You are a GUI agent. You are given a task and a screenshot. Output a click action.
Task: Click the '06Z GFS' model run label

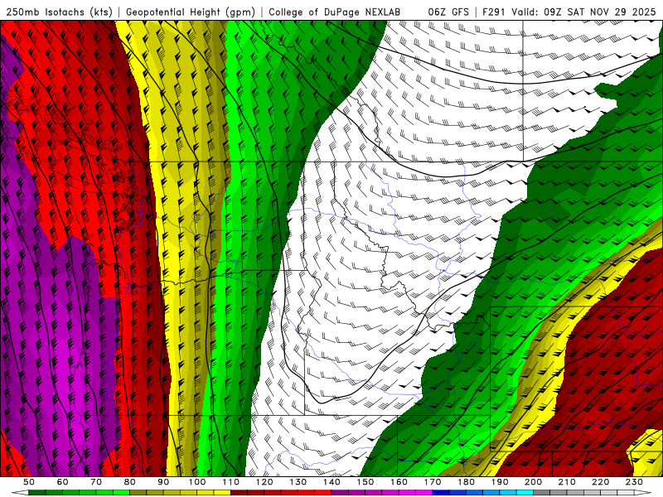pyautogui.click(x=448, y=12)
